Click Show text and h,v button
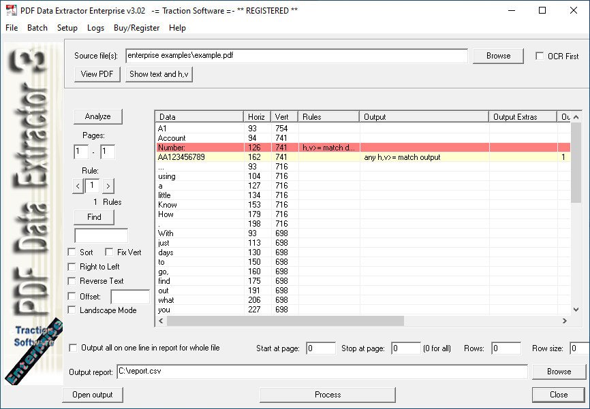 tap(159, 74)
